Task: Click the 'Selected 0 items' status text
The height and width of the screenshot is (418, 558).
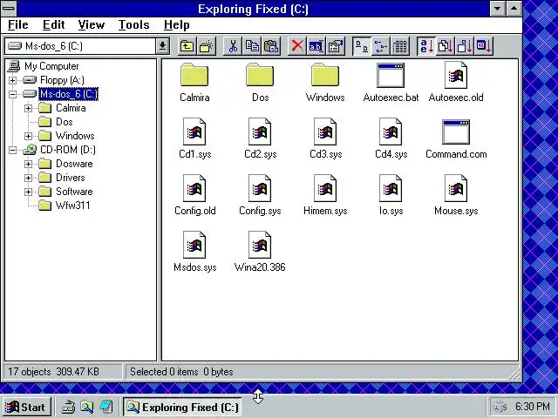Action: point(164,372)
